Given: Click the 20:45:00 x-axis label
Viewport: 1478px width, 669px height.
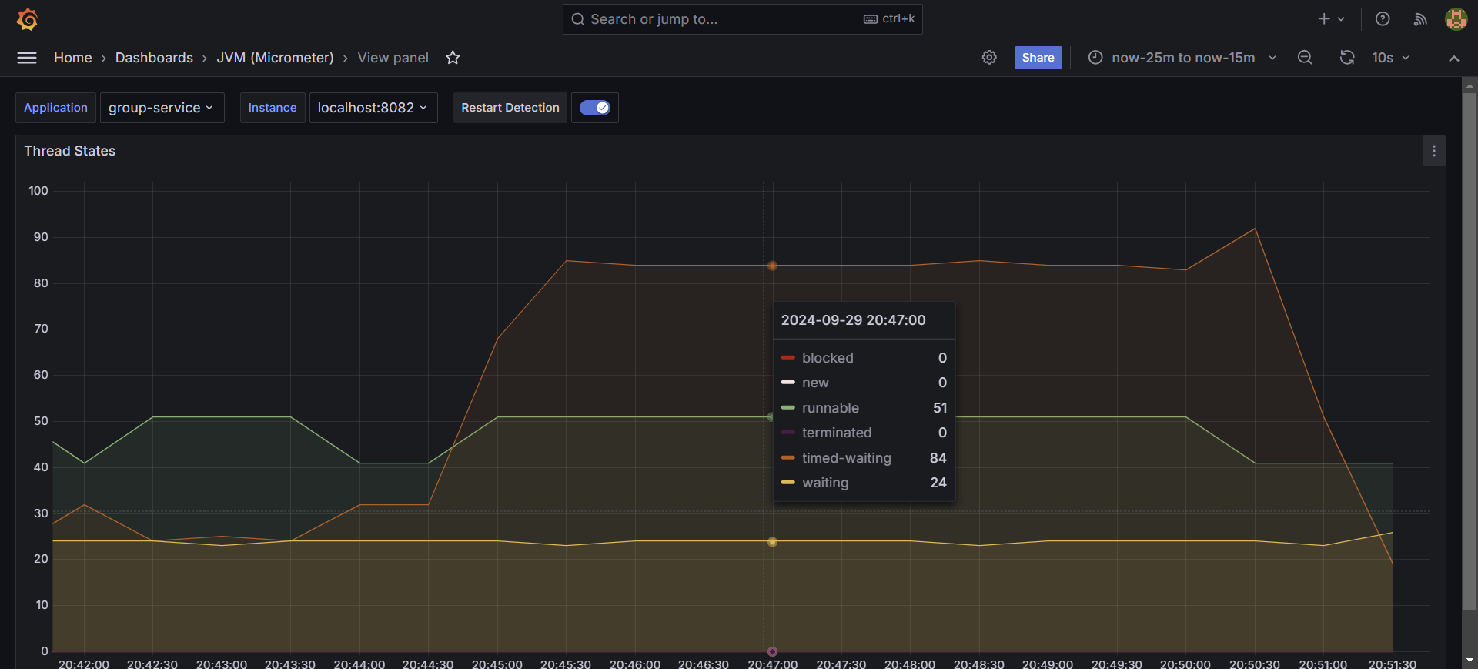Looking at the screenshot, I should (x=497, y=664).
